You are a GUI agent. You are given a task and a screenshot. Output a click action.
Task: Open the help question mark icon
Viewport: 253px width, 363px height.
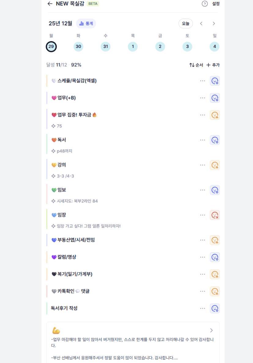point(205,4)
